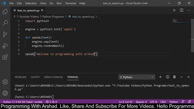This screenshot has width=194, height=109.
Task: Open the Source Control view icon
Action: tap(5, 34)
